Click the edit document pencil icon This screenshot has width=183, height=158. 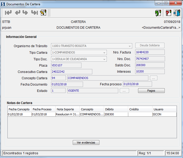[x=43, y=12]
